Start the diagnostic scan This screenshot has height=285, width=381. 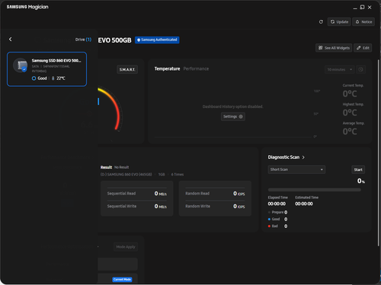(x=358, y=169)
